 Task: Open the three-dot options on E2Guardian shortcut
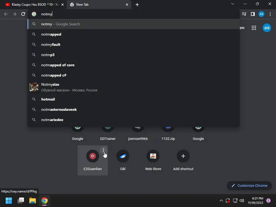click(103, 150)
